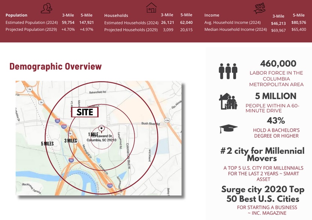Select the 5 MILES radius label
The height and width of the screenshot is (220, 312).
pyautogui.click(x=47, y=144)
